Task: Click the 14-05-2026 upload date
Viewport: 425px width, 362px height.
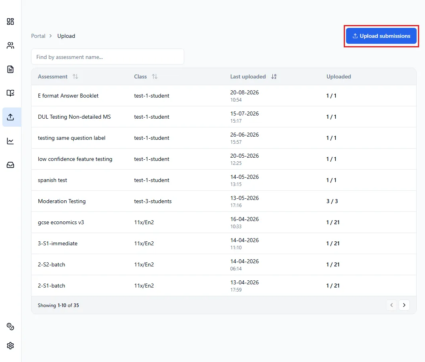Action: [x=244, y=177]
